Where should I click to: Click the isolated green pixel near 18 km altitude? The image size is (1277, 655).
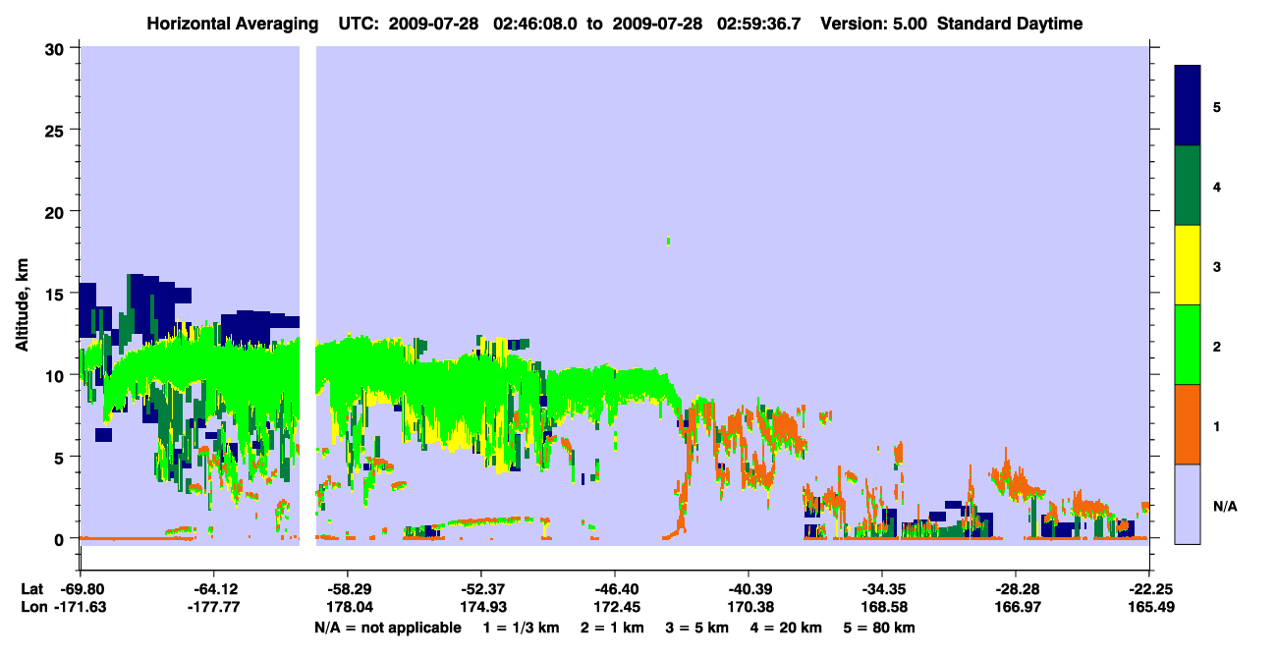pyautogui.click(x=668, y=240)
